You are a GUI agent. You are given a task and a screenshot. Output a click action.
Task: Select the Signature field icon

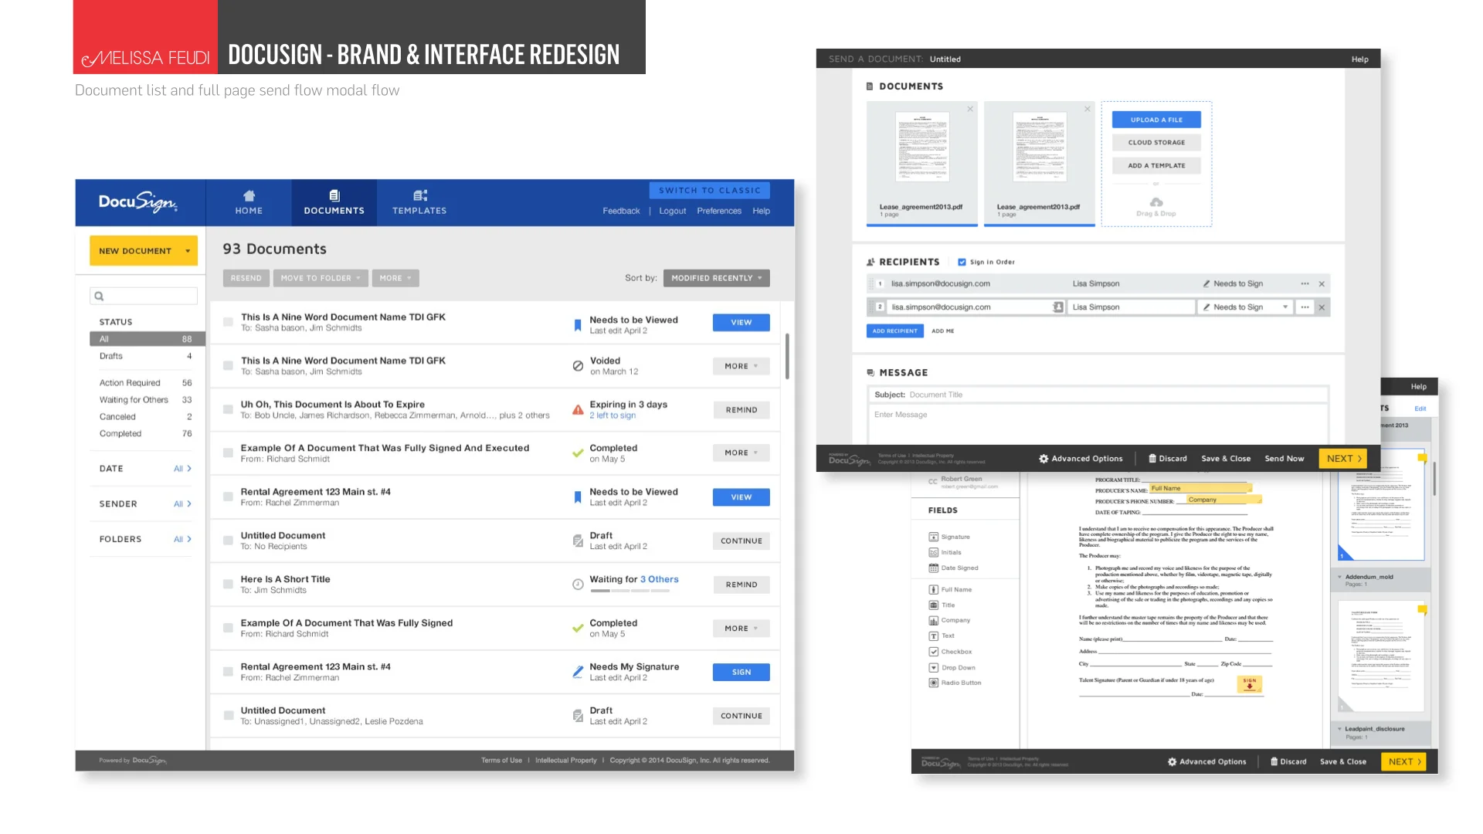click(x=933, y=537)
